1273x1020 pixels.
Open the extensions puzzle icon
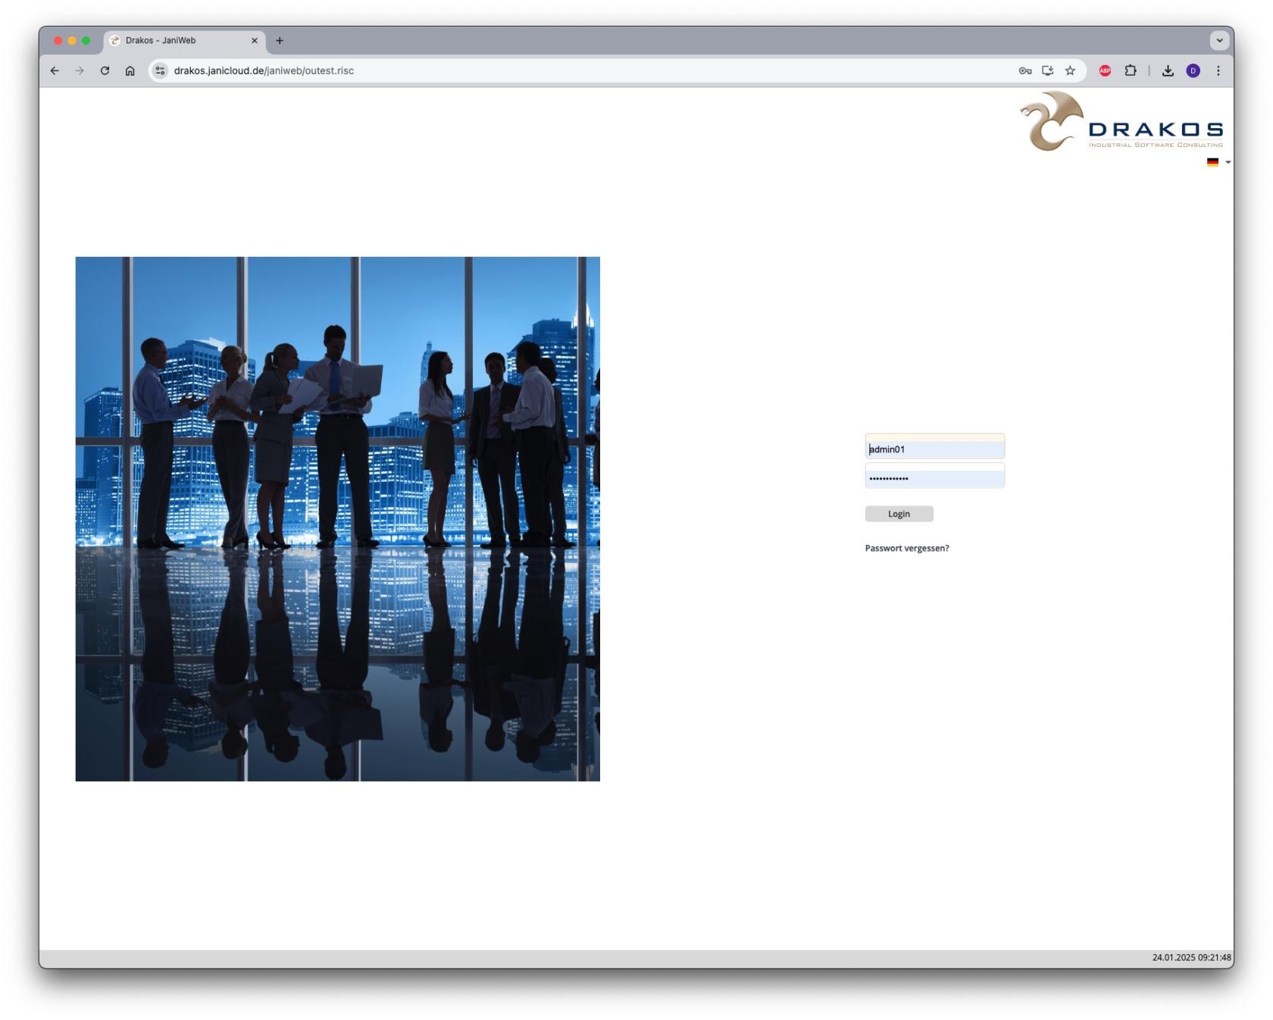pos(1131,70)
